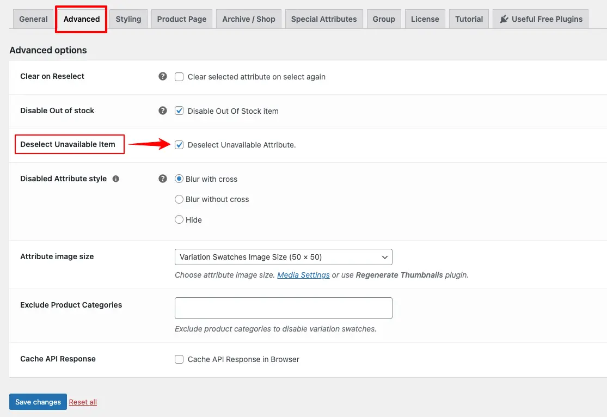Go to Useful Free Plugins tab
This screenshot has height=417, width=607.
pos(541,19)
